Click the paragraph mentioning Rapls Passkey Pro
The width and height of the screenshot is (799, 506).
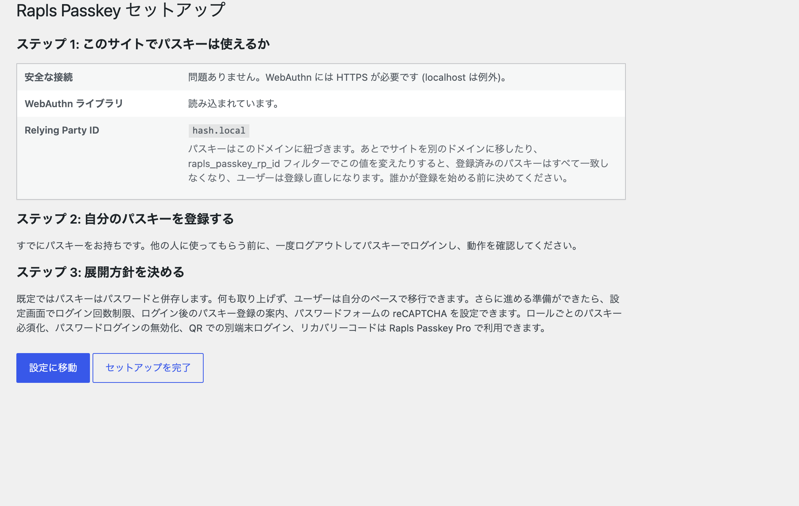click(x=319, y=313)
